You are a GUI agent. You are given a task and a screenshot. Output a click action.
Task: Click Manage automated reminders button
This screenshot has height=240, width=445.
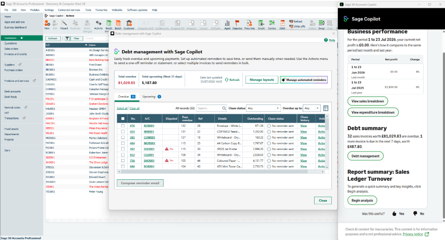(x=304, y=80)
